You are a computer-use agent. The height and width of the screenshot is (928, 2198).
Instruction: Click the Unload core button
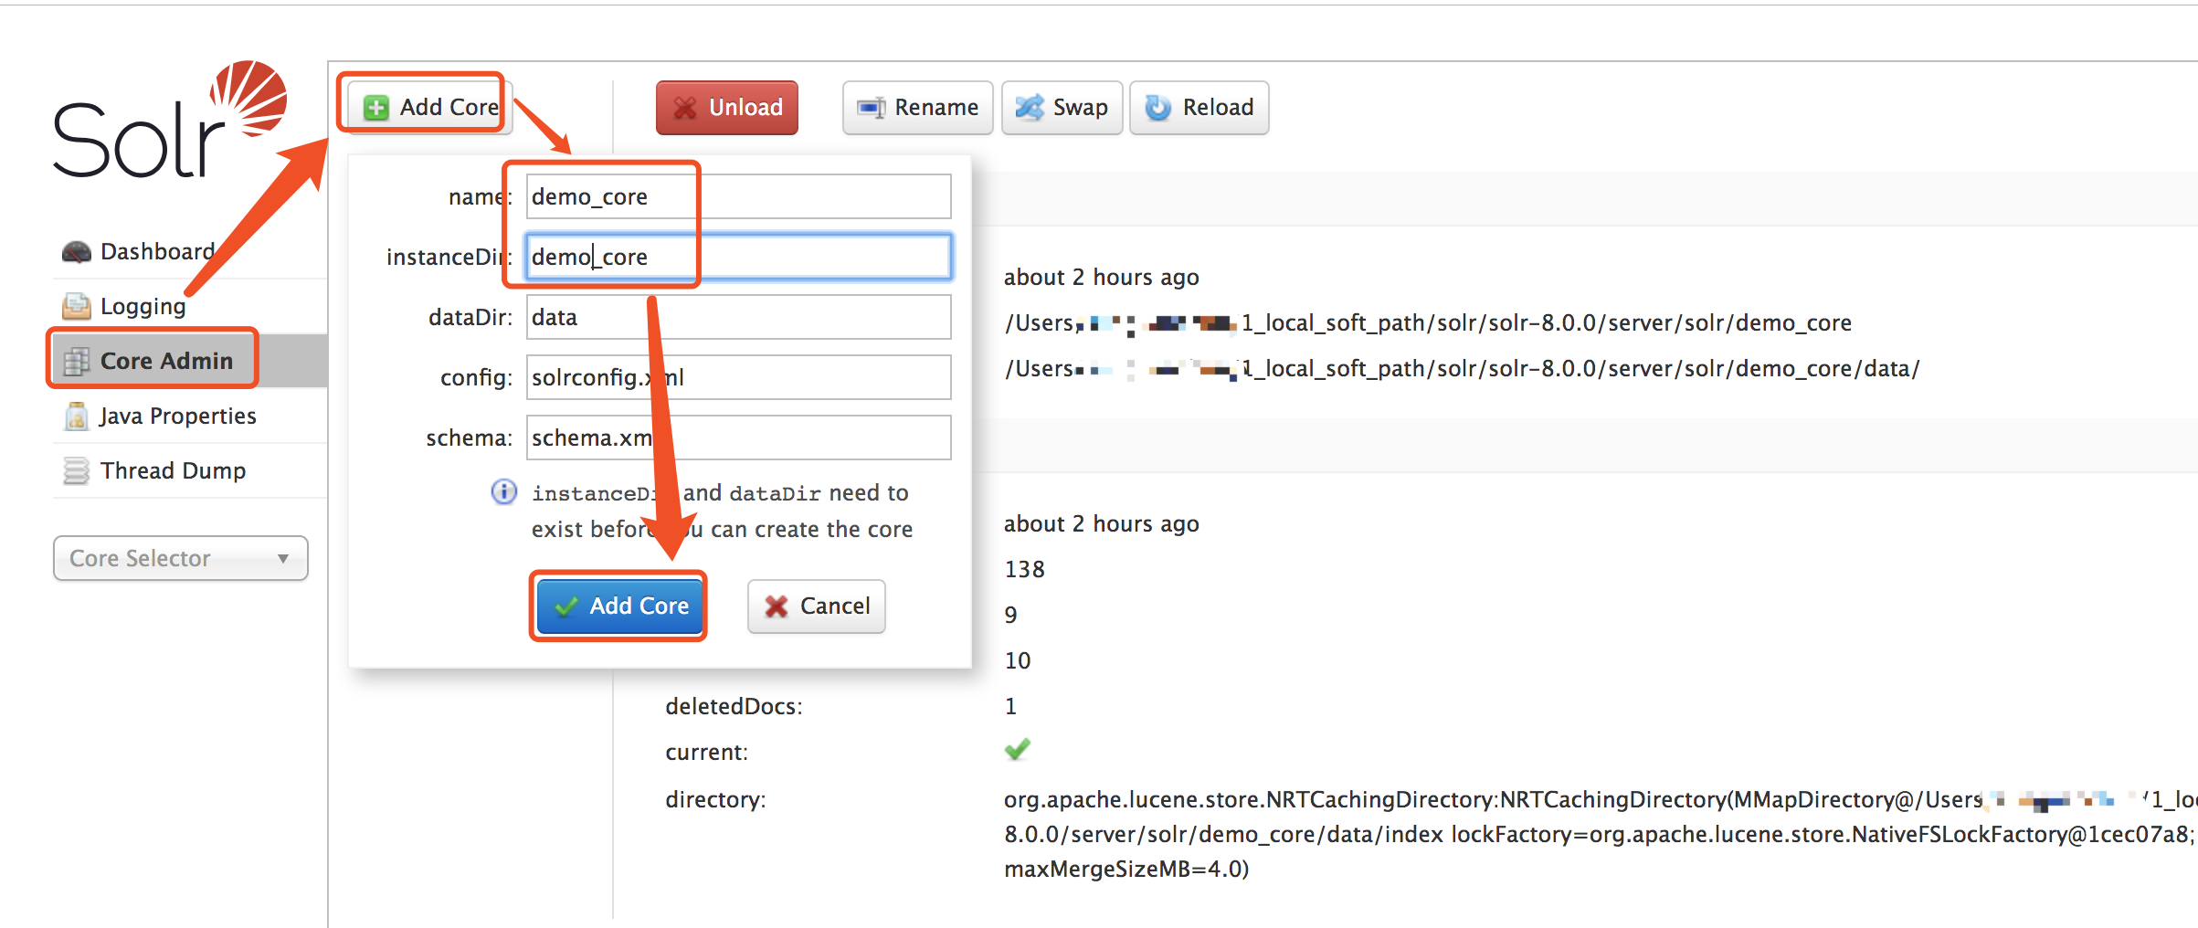[727, 108]
